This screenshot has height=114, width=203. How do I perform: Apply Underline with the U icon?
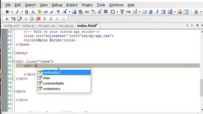[27, 12]
